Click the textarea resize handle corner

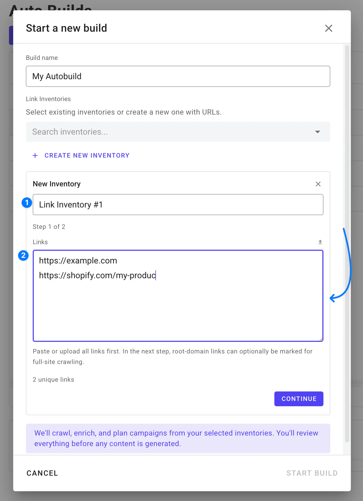(x=321, y=339)
